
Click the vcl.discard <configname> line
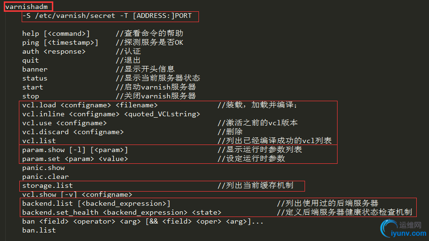pos(73,132)
